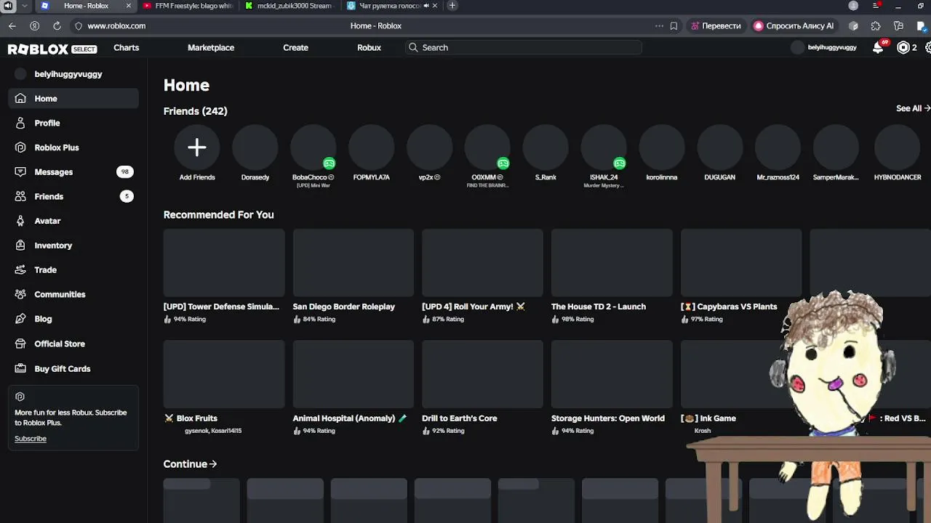Expand the browser tab list chevron
The width and height of the screenshot is (931, 523).
tap(25, 6)
